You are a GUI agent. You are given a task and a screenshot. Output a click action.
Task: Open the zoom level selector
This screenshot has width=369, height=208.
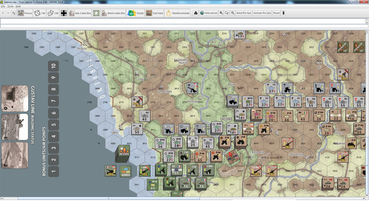coord(227,13)
